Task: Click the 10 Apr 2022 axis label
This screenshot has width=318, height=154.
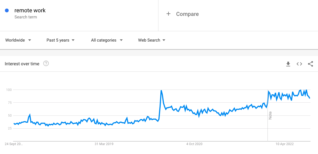Action: pos(285,144)
